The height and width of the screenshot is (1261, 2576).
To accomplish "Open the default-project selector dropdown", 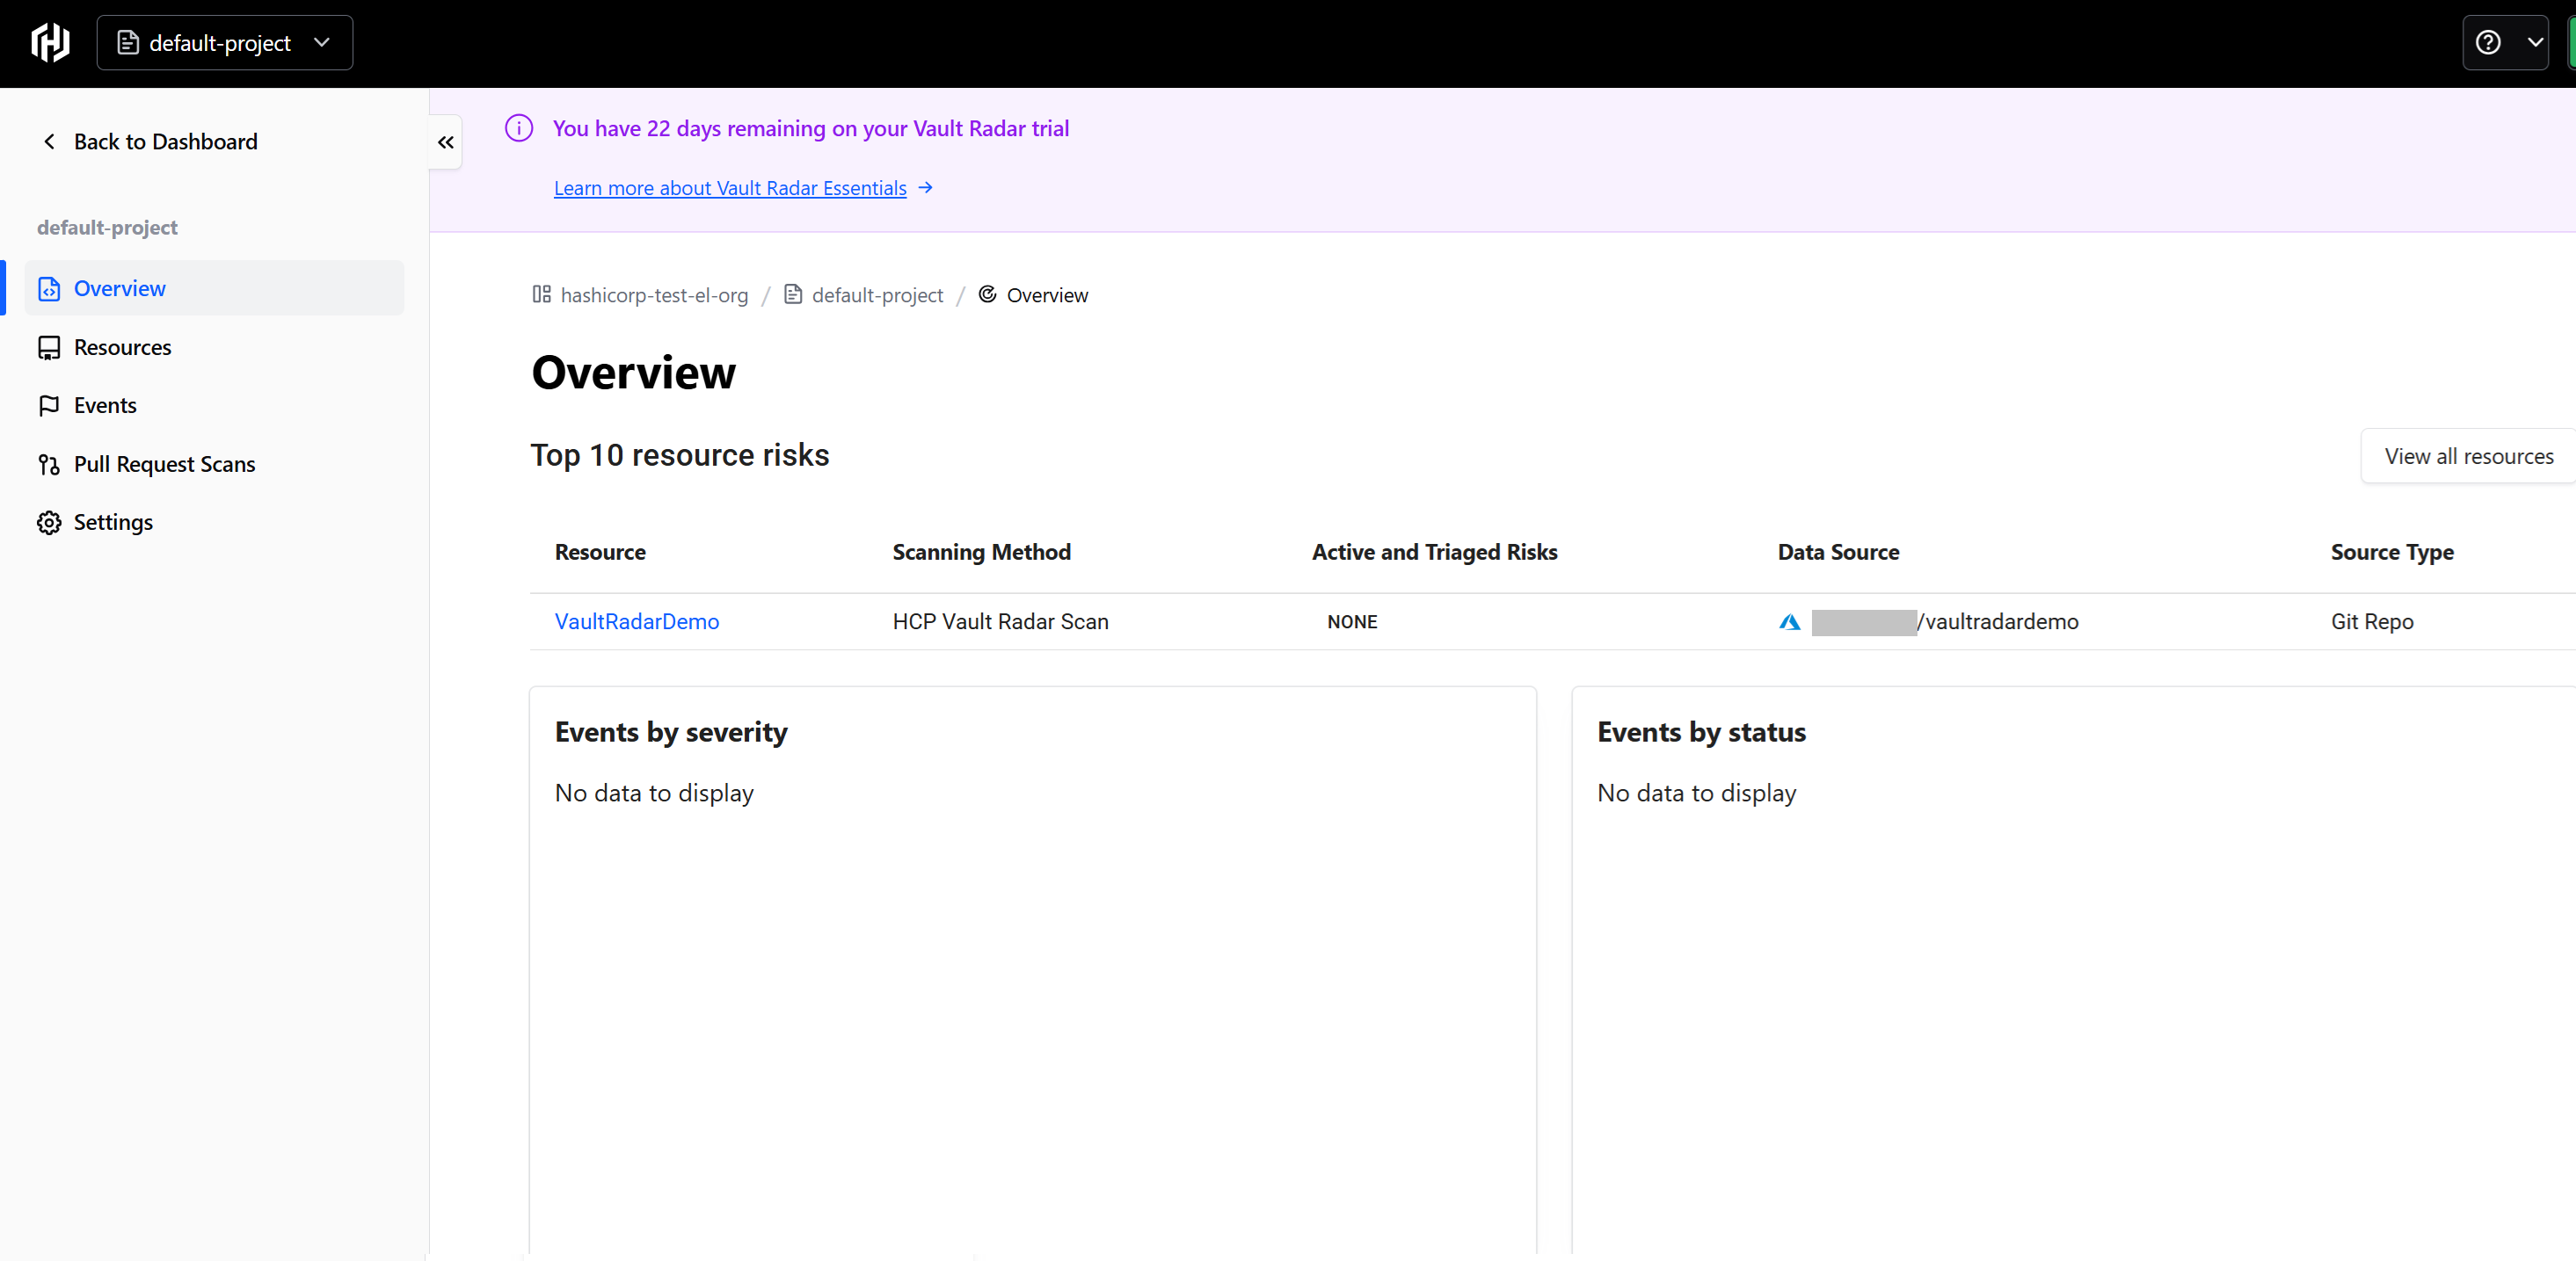I will click(224, 43).
